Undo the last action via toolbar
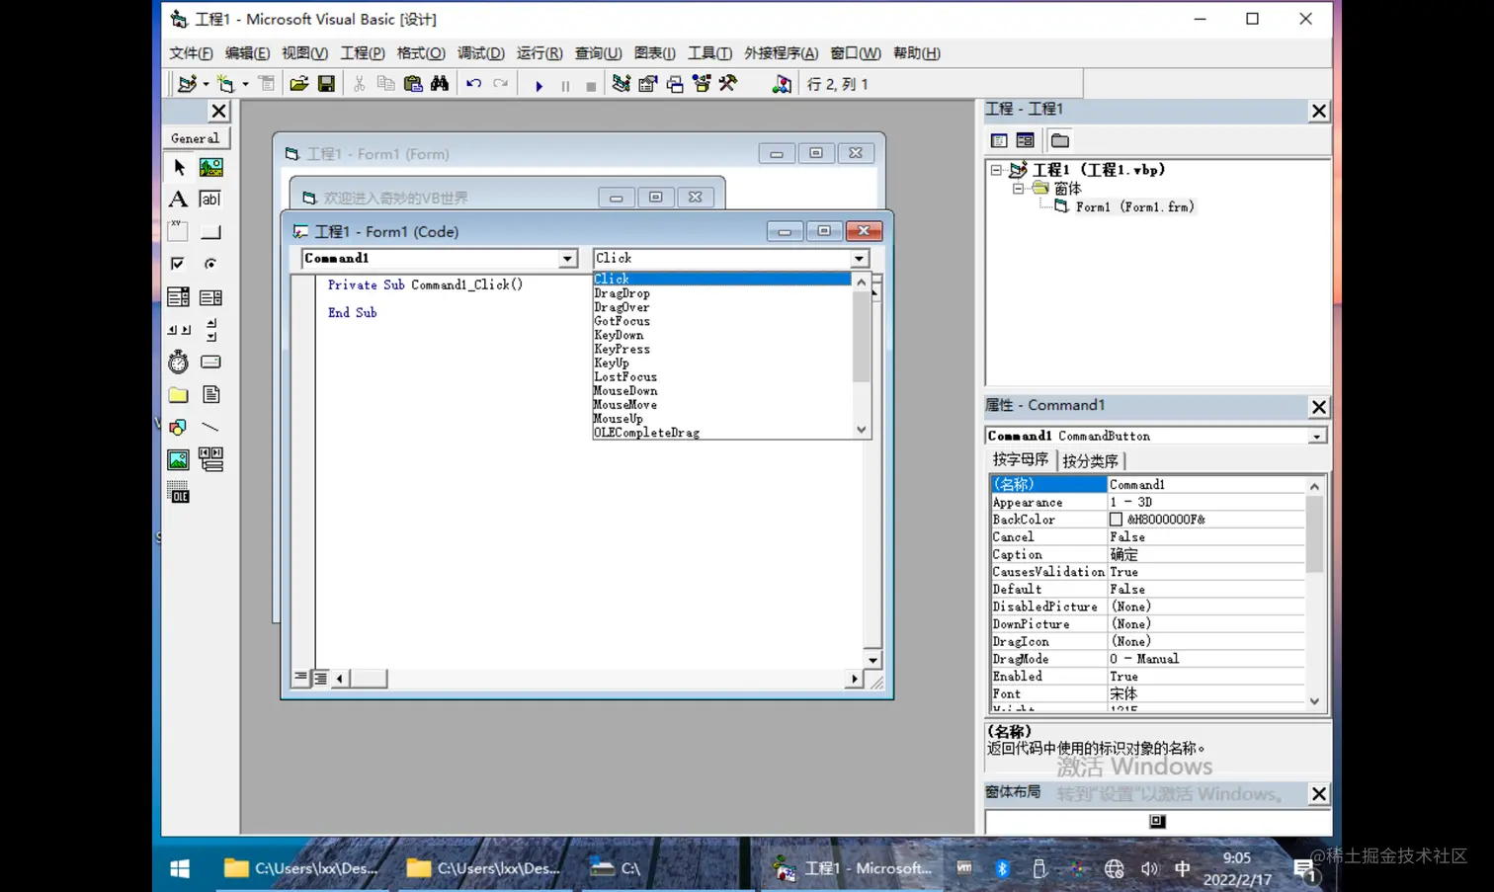Image resolution: width=1494 pixels, height=892 pixels. click(x=473, y=84)
